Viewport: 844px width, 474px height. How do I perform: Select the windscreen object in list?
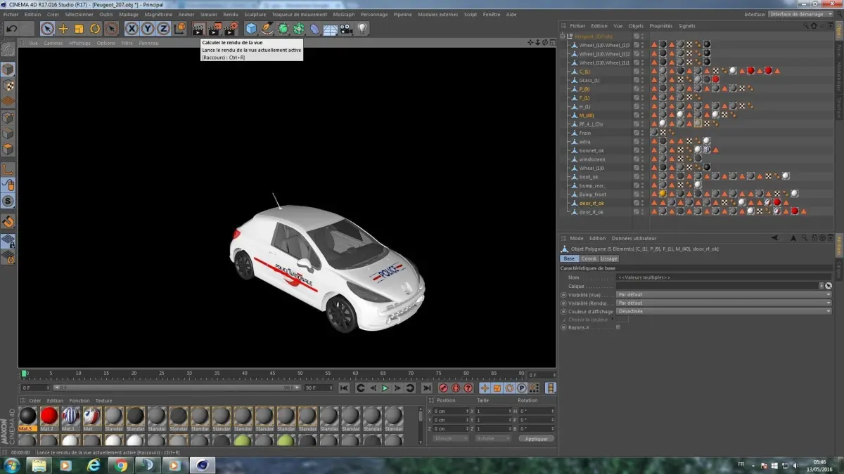tap(591, 159)
